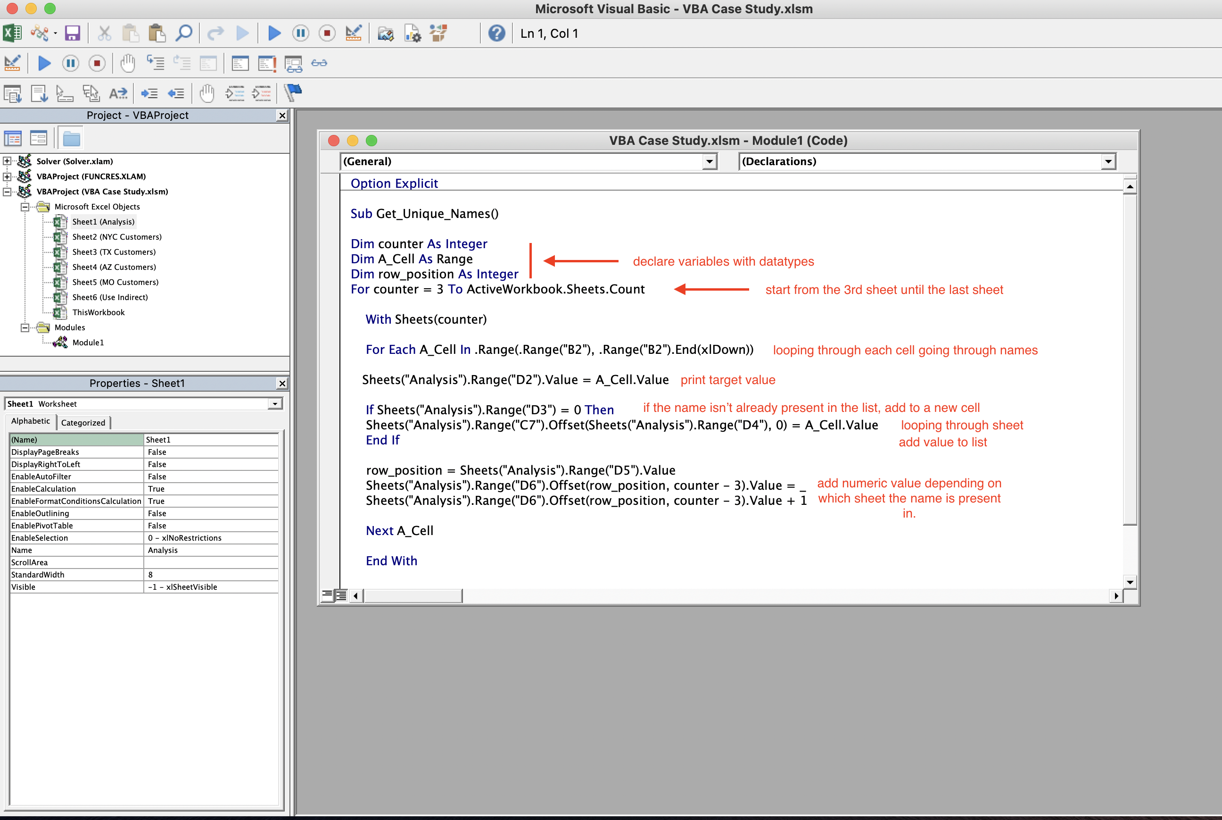
Task: Select Module1 in the project tree
Action: (x=88, y=343)
